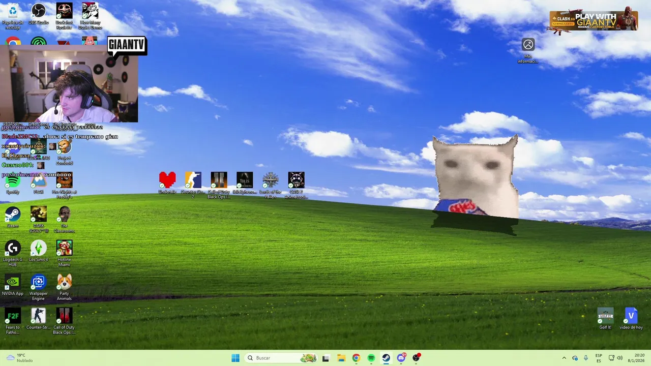This screenshot has height=366, width=651.
Task: Open Logitech G HUB shortcut
Action: 13,254
